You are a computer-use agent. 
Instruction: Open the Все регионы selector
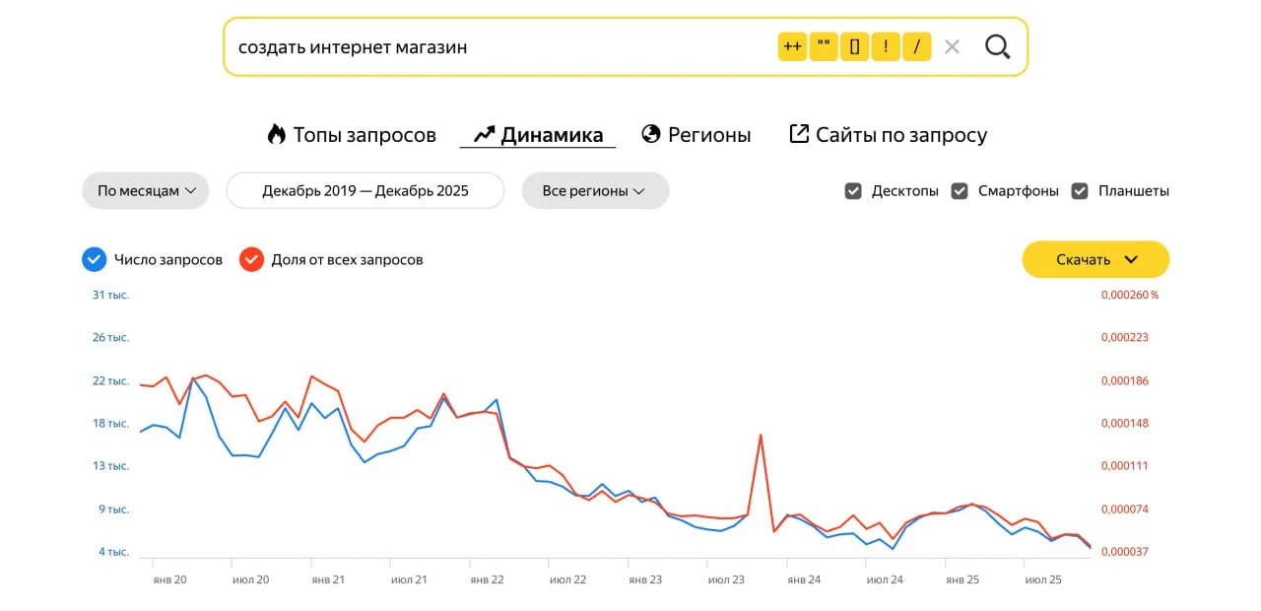[x=595, y=190]
